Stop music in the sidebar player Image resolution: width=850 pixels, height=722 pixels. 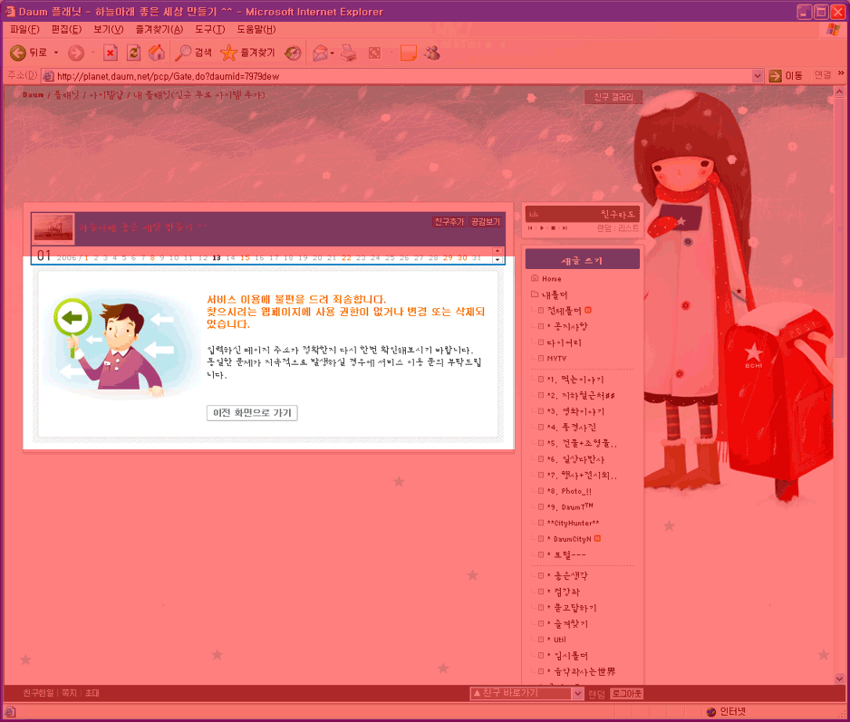[553, 228]
